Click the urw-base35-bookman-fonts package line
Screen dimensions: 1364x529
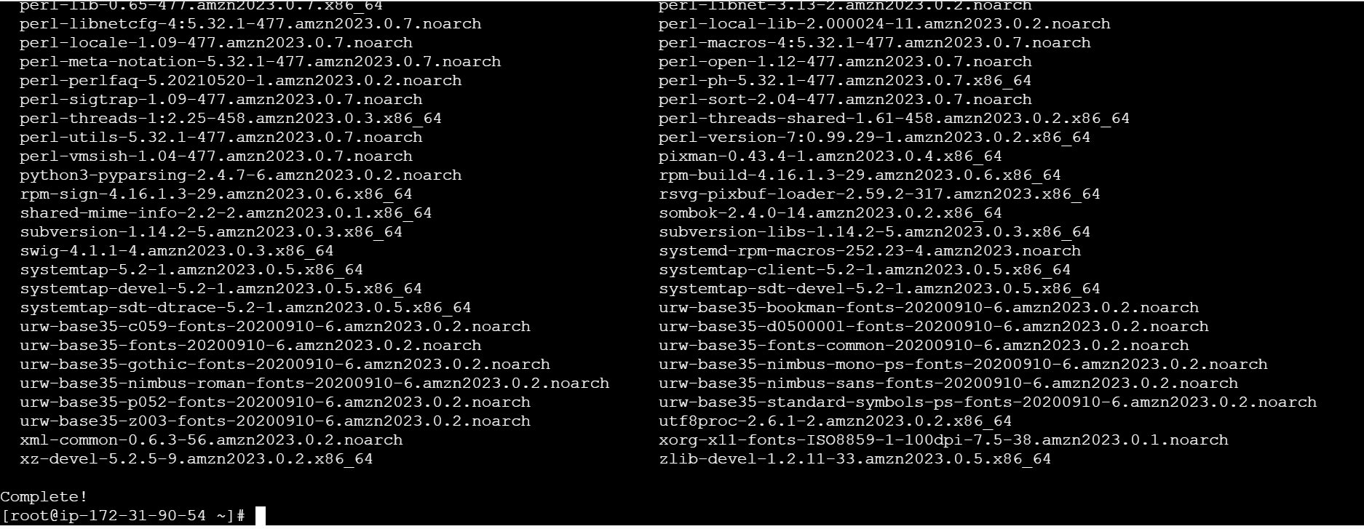929,308
